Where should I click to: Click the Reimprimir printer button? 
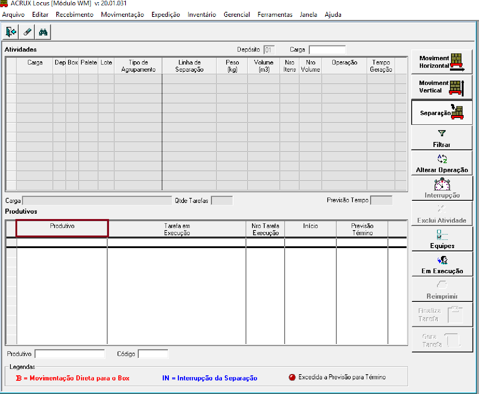click(442, 289)
